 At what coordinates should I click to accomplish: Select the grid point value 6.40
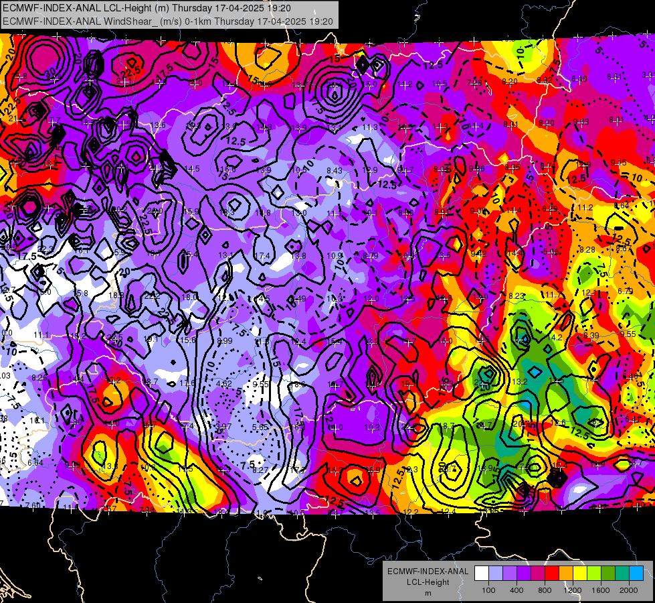point(579,78)
